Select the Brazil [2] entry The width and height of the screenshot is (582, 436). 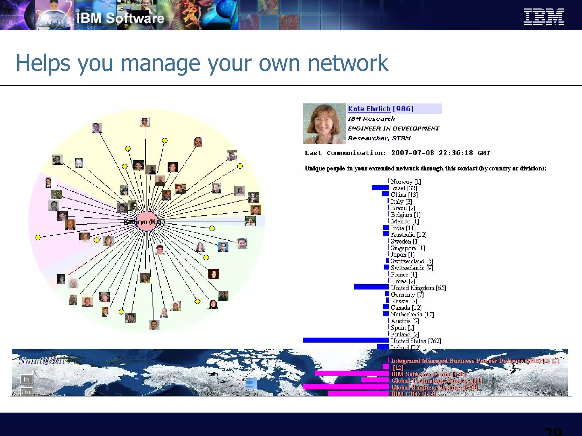point(403,208)
